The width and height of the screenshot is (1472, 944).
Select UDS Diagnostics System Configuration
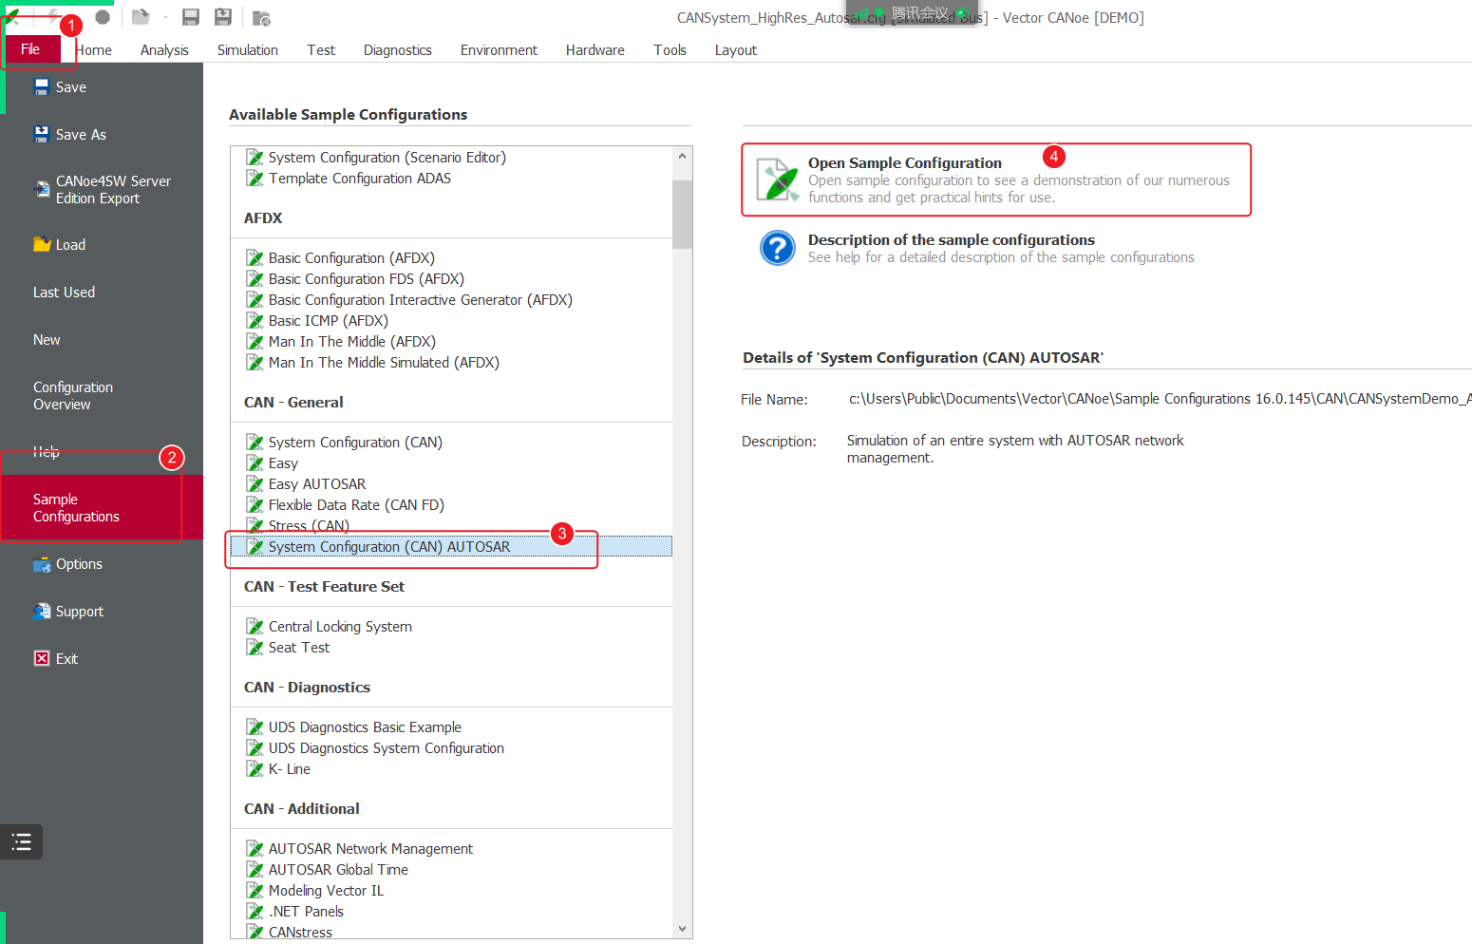386,748
